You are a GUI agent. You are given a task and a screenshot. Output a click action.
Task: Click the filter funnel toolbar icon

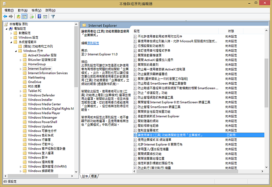pyautogui.click(x=53, y=16)
